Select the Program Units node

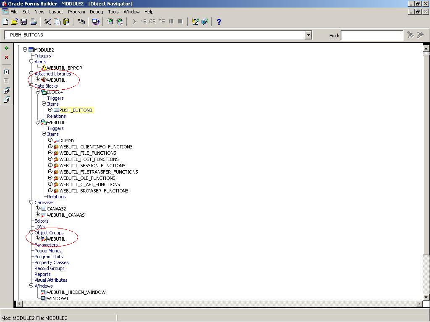(x=49, y=257)
